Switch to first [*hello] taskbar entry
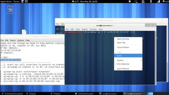The height and width of the screenshot is (95, 169). coord(31,94)
